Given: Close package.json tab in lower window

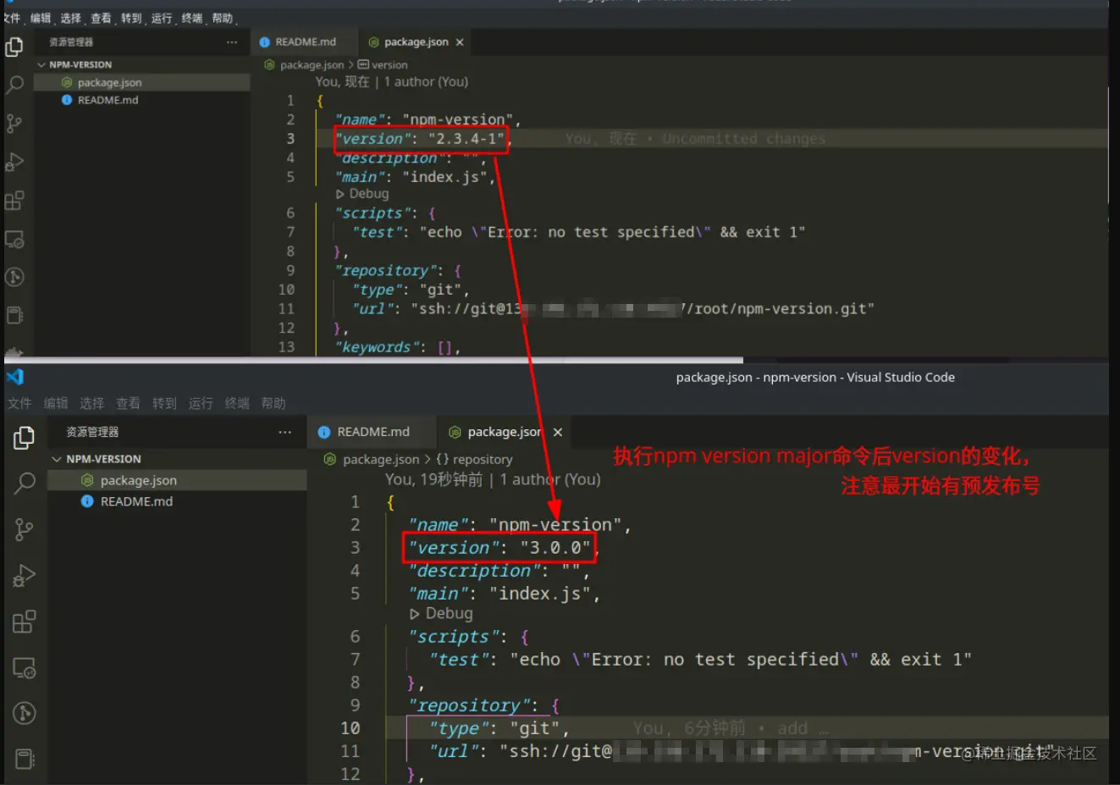Looking at the screenshot, I should coord(558,432).
